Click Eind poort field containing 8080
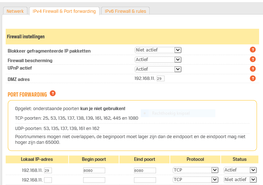 tap(145, 170)
